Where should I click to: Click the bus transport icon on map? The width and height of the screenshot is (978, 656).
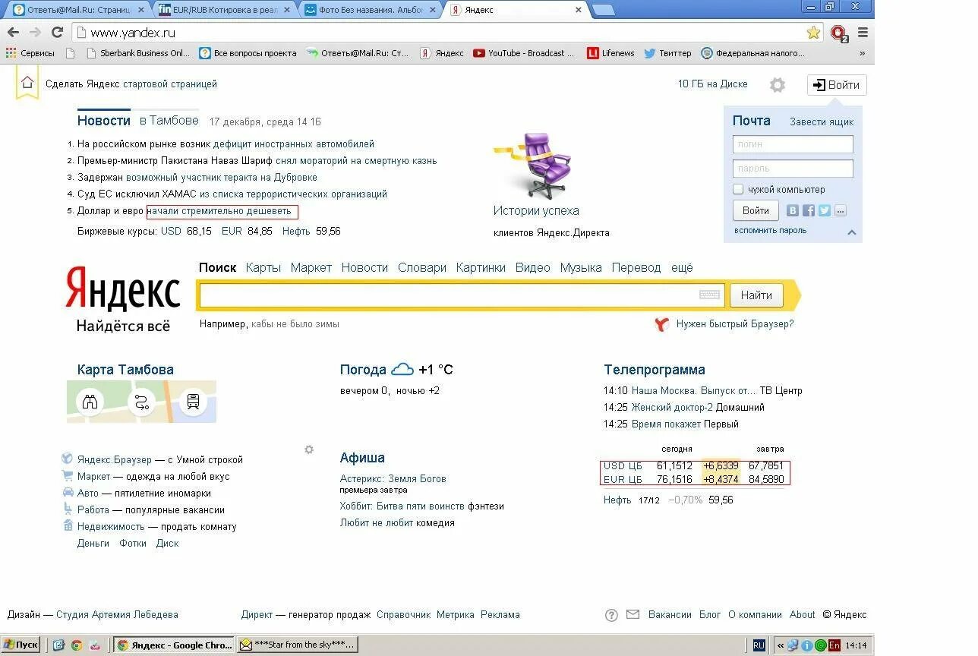[193, 402]
